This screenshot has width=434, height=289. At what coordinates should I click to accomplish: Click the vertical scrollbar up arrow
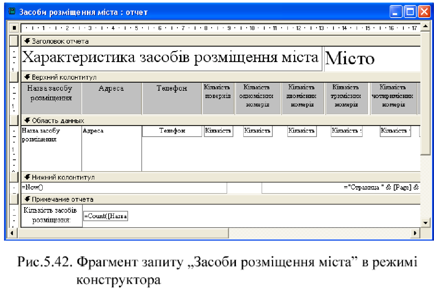click(x=426, y=27)
